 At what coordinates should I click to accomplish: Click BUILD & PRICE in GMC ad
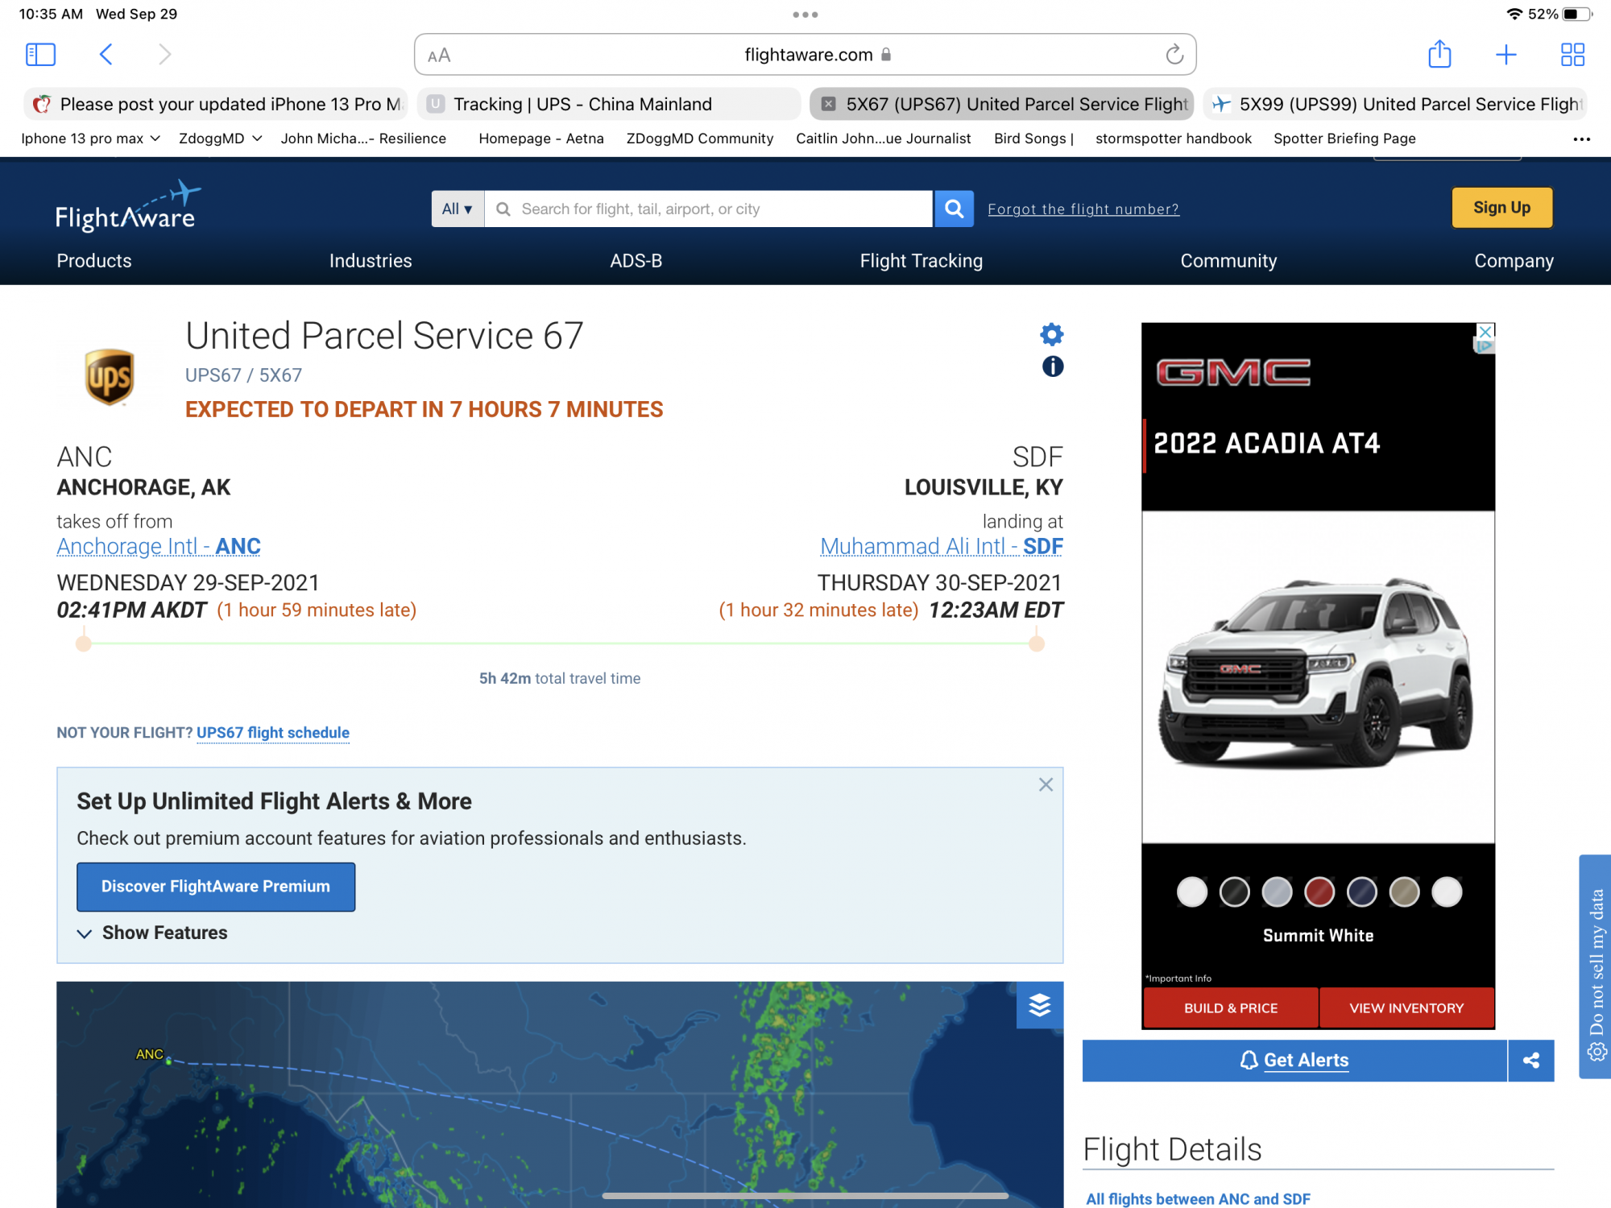1231,1007
